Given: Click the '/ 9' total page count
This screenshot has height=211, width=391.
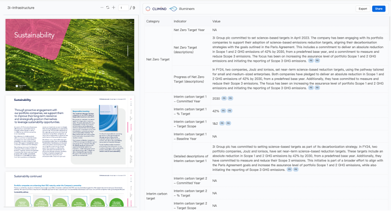Looking at the screenshot, I should coord(132,8).
